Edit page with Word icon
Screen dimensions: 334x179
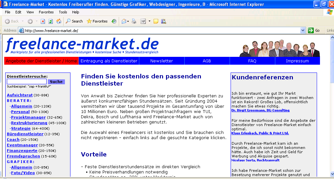point(143,21)
